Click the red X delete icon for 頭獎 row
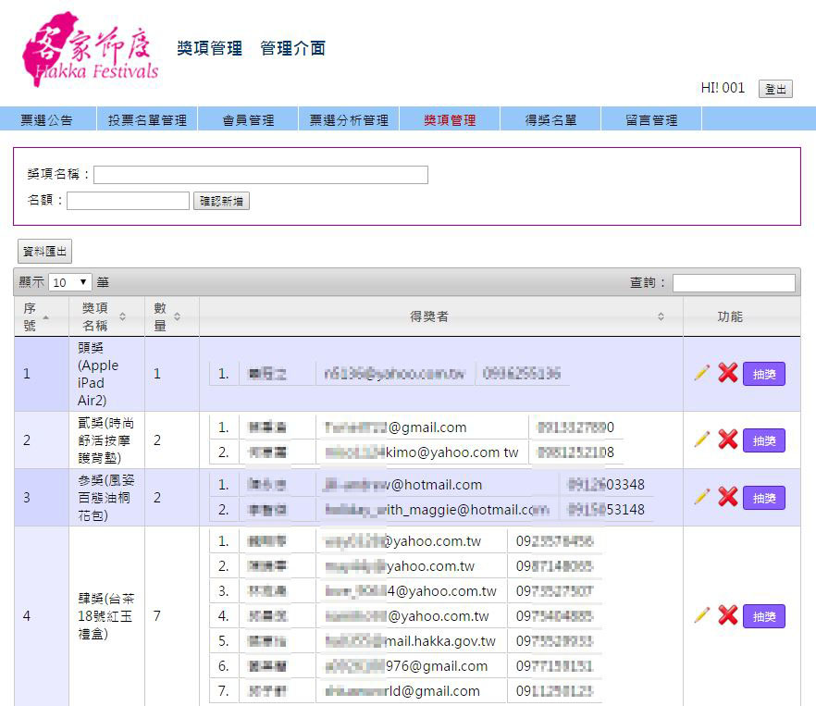Screen dimensions: 816x706 728,373
